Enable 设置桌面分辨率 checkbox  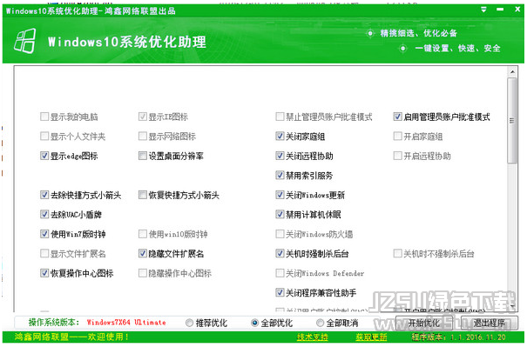[x=143, y=156]
